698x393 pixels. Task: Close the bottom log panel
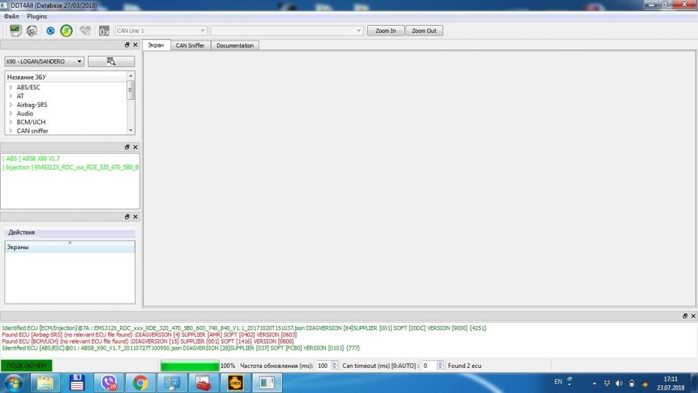pyautogui.click(x=693, y=316)
